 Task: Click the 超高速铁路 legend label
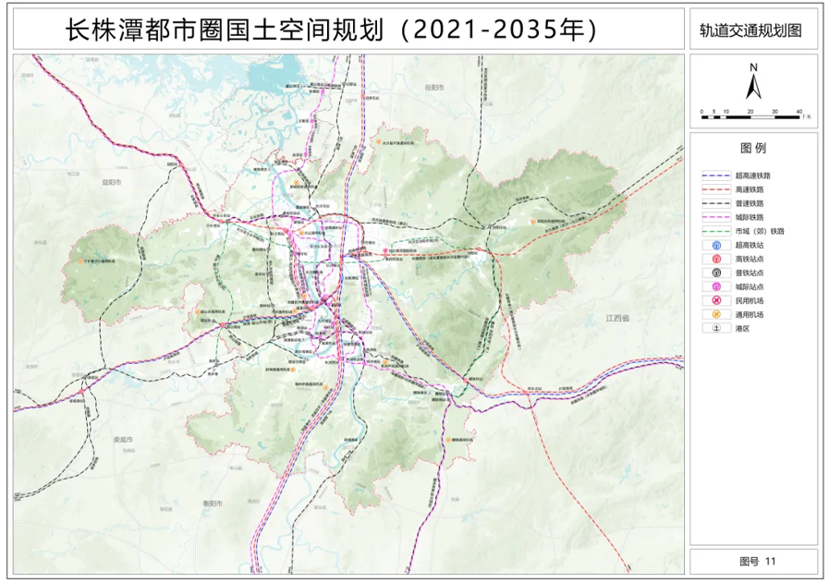click(x=753, y=176)
